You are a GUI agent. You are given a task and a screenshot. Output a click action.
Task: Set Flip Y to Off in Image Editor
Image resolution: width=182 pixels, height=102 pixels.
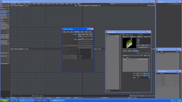[x=140, y=76]
